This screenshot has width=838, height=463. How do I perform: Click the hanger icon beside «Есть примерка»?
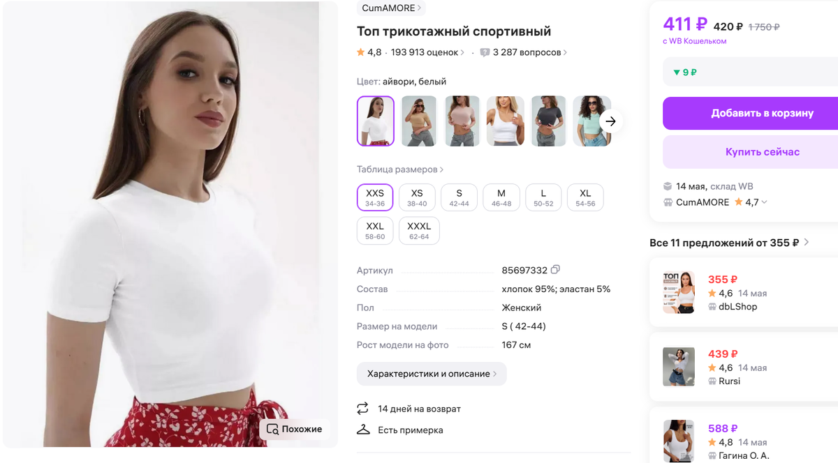pyautogui.click(x=362, y=430)
